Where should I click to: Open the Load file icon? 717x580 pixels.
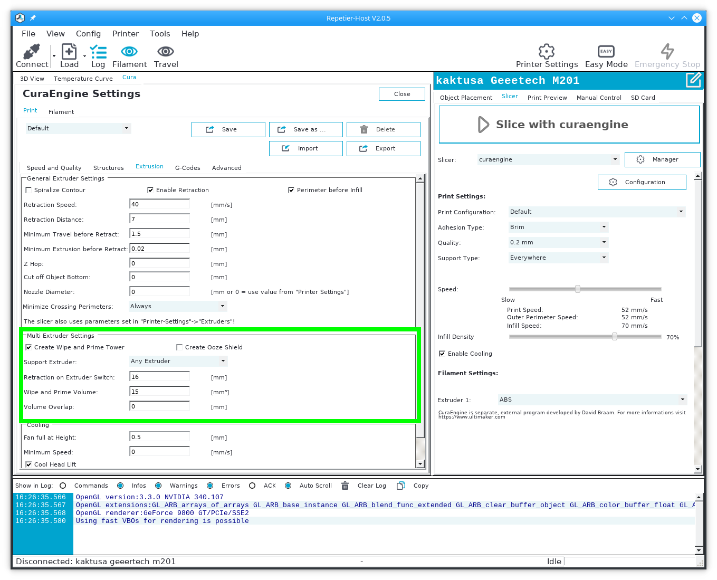(x=69, y=52)
